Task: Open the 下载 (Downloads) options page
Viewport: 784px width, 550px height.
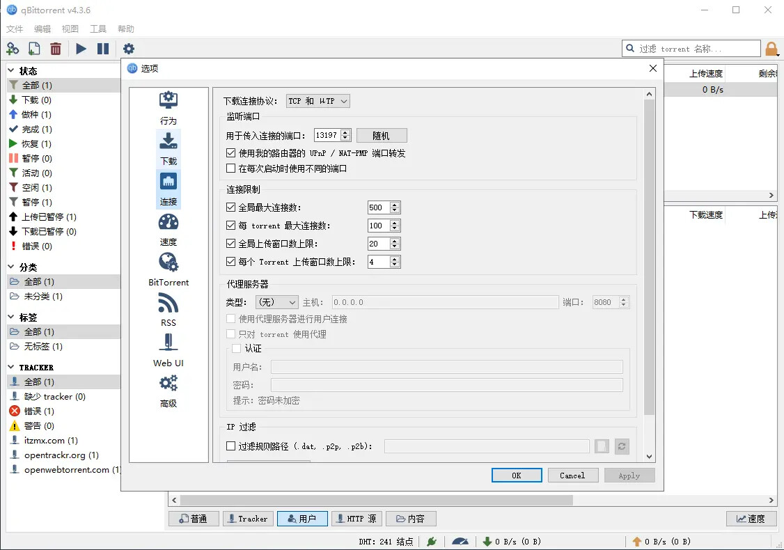Action: (x=168, y=148)
